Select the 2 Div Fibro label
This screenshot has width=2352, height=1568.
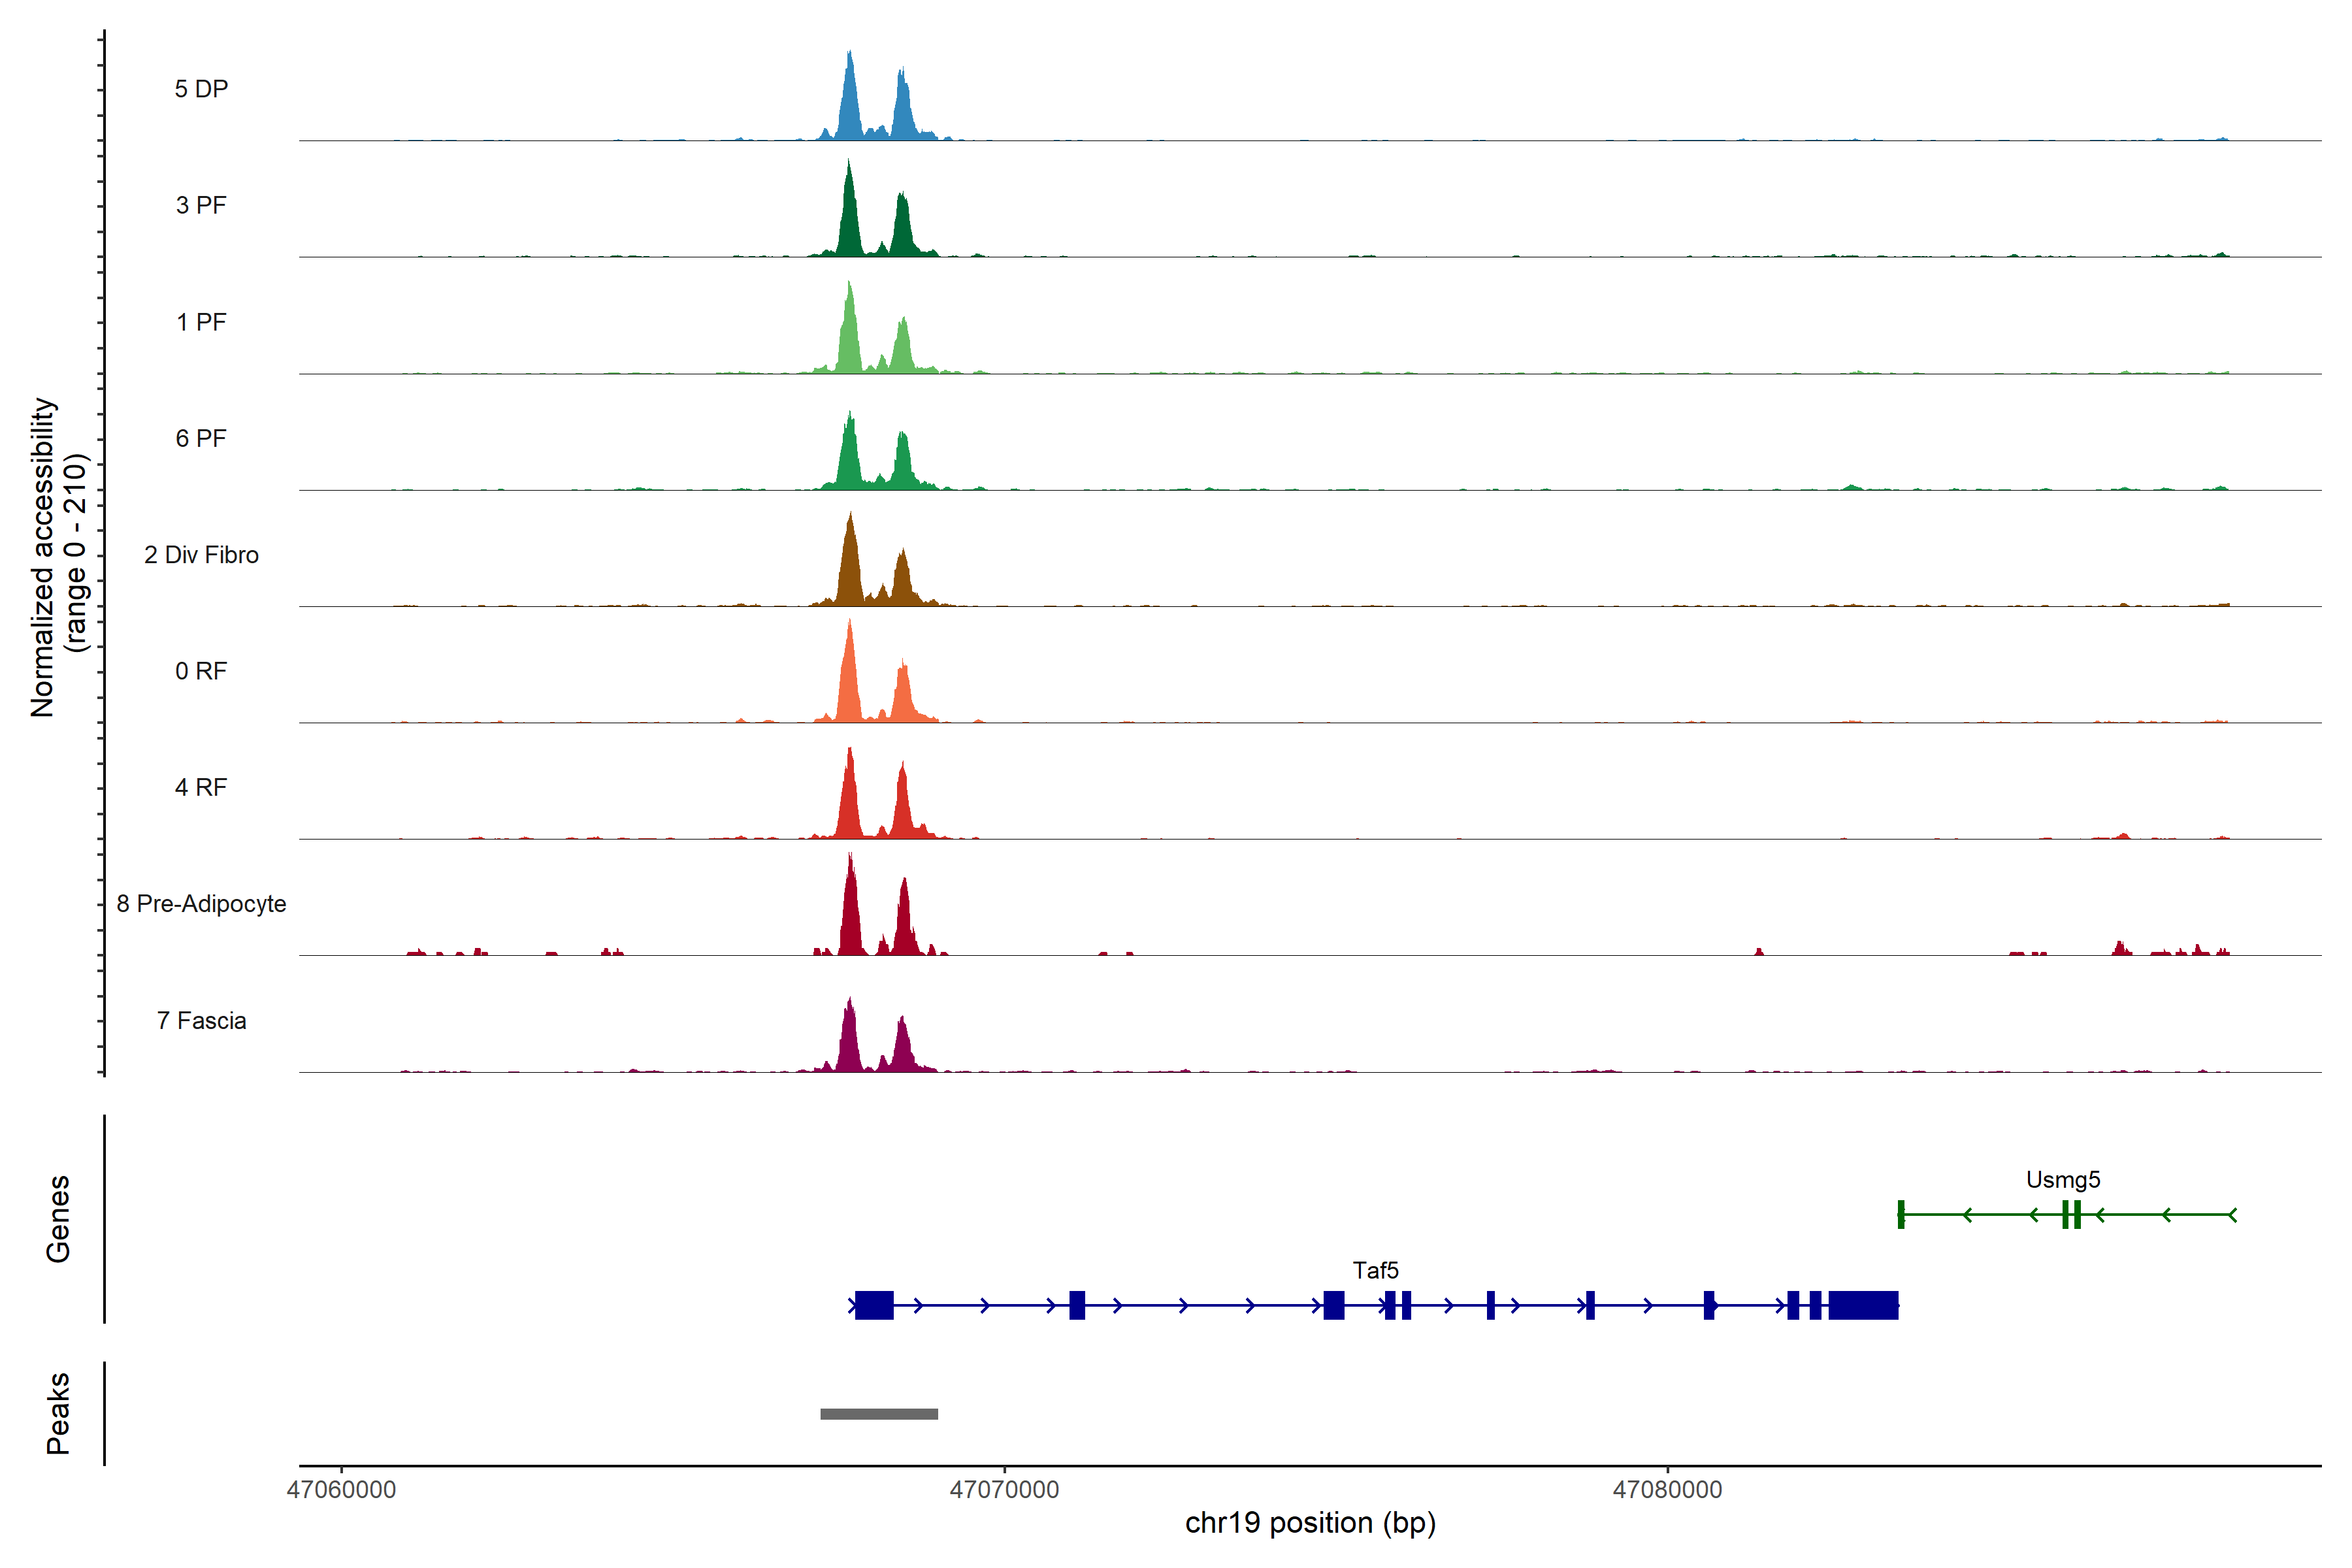[201, 555]
